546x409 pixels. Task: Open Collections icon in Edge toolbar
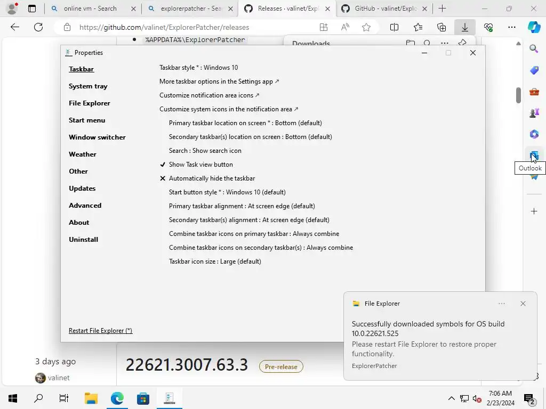[x=441, y=27]
